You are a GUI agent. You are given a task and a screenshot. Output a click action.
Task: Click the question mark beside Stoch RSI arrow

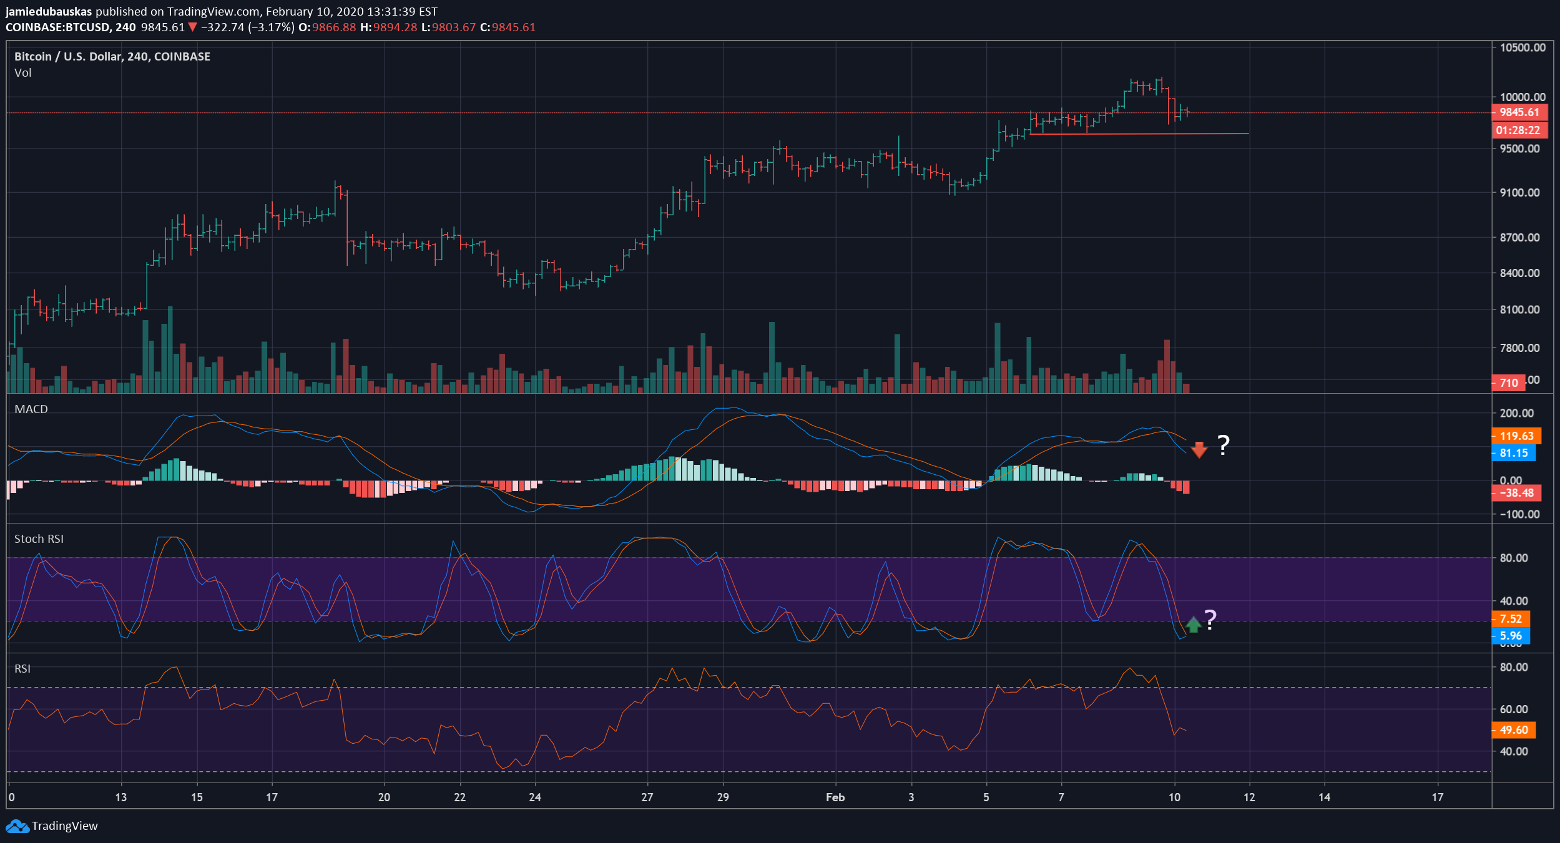[x=1210, y=620]
